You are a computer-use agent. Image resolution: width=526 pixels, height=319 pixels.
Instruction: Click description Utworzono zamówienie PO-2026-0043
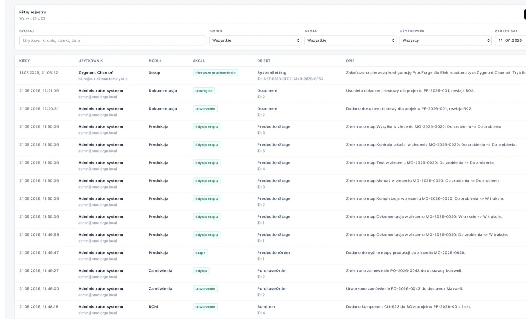[404, 289]
